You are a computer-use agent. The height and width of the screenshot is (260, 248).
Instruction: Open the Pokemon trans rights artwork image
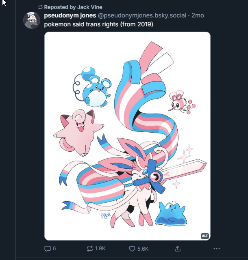[x=127, y=136]
